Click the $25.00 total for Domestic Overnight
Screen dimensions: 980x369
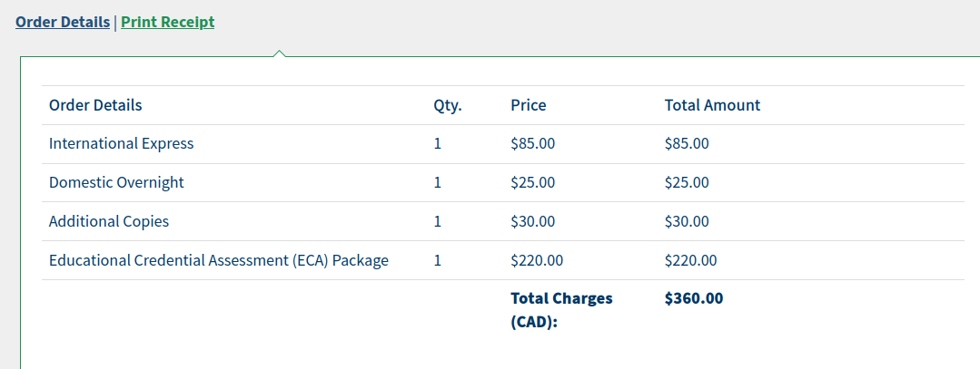point(687,183)
